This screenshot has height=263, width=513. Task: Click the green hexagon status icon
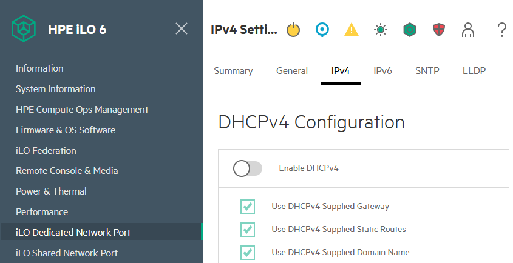click(x=410, y=30)
